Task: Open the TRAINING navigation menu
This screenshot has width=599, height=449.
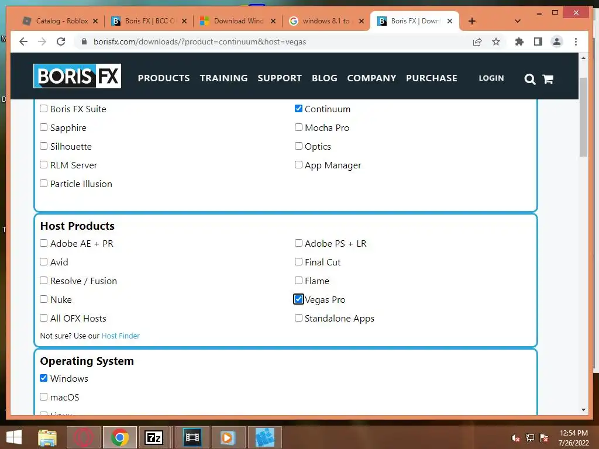Action: 223,78
